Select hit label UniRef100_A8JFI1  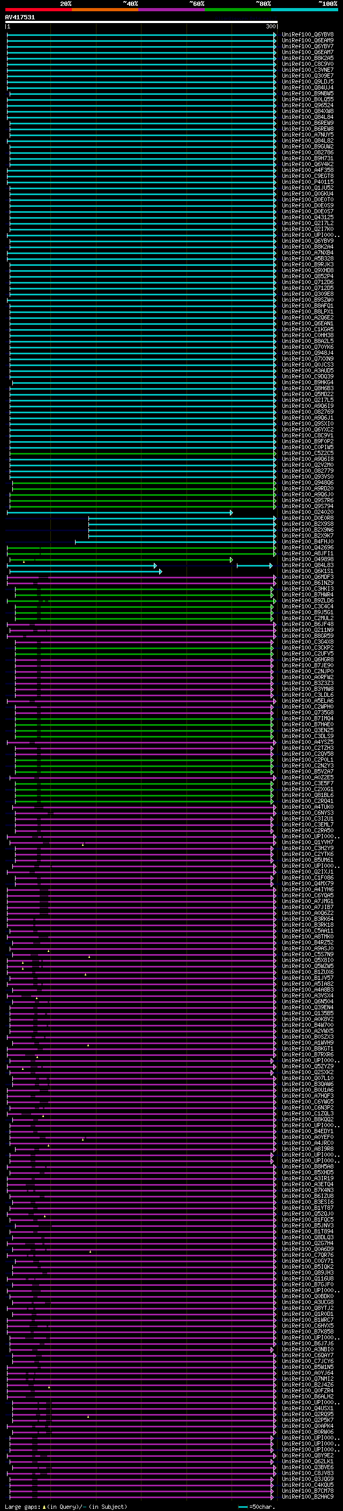(308, 554)
